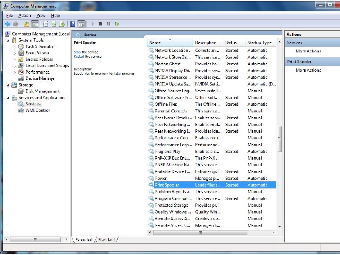Select the NVIDIA Update Se... service row
This screenshot has width=340, height=255.
[212, 84]
